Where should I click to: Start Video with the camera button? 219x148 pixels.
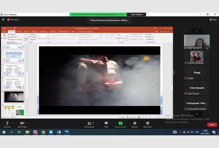click(x=22, y=124)
